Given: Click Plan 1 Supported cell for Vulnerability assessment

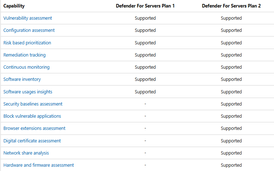Looking at the screenshot, I should pos(145,18).
